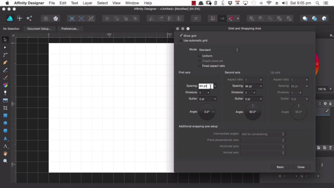Switch to Export Persona

(29, 18)
